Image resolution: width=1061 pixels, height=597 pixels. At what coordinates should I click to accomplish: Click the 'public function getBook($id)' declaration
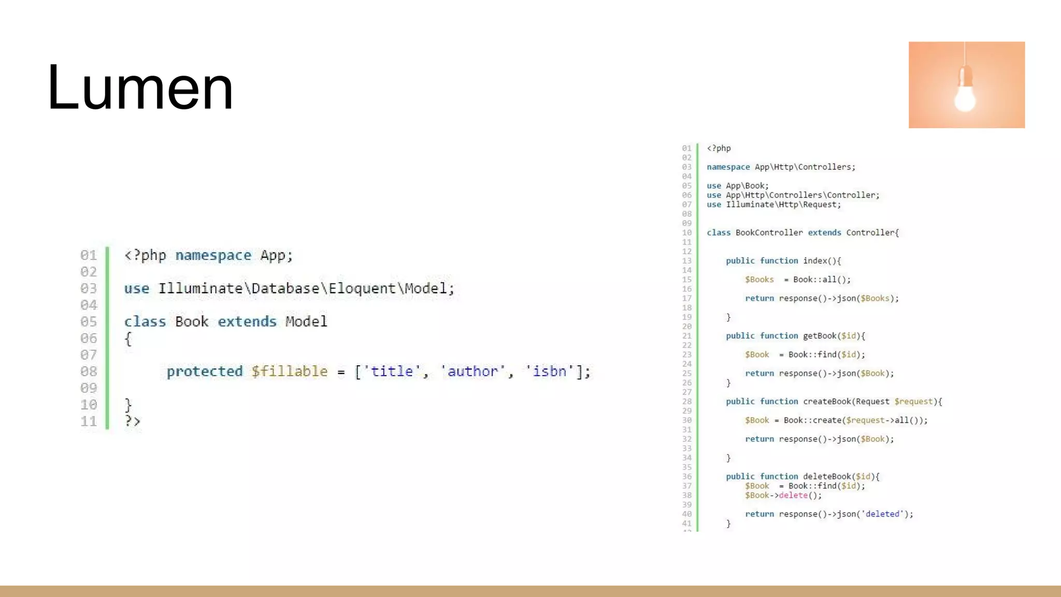[x=795, y=336]
